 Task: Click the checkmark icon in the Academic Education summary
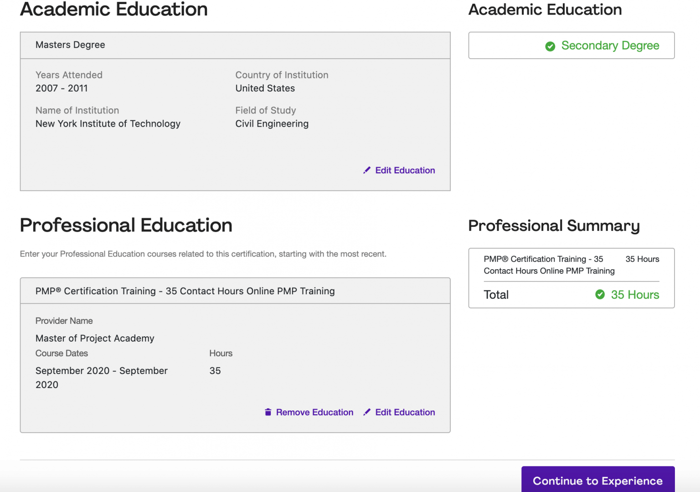550,46
